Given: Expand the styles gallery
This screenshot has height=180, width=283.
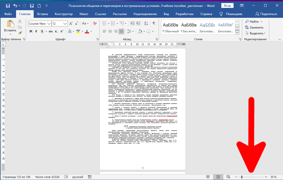Looking at the screenshot, I should [237, 32].
